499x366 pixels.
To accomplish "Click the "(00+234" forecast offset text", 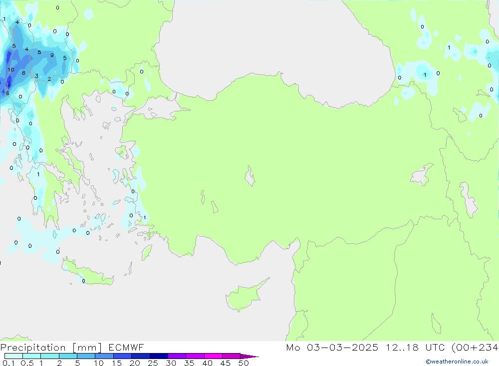I will pos(475,347).
